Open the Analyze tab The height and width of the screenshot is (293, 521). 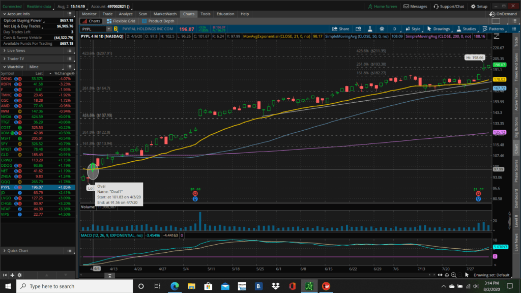pyautogui.click(x=125, y=14)
